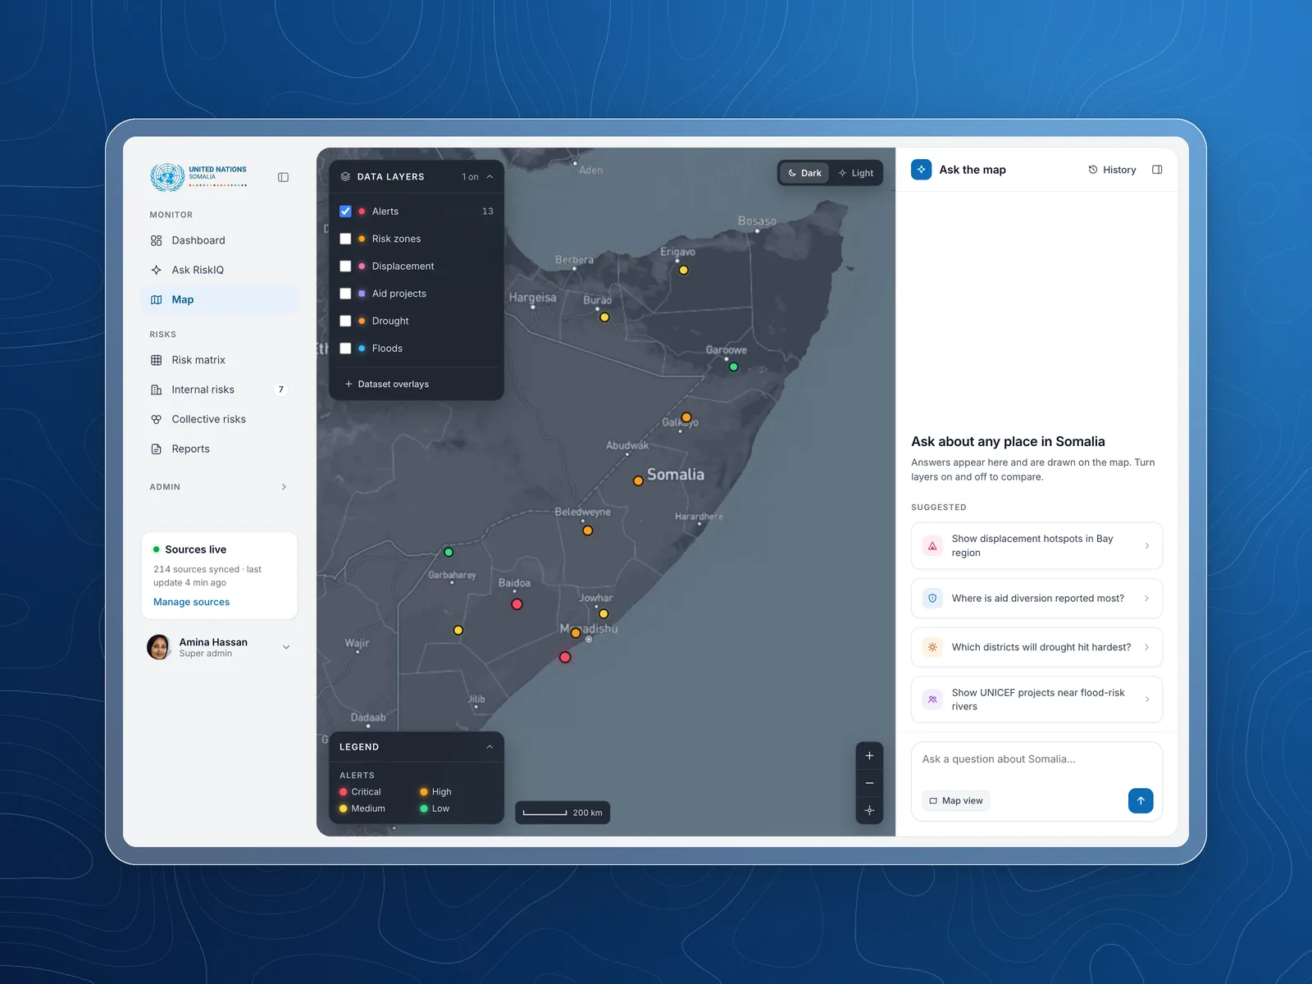
Task: Open Ask RiskIQ page
Action: (219, 270)
